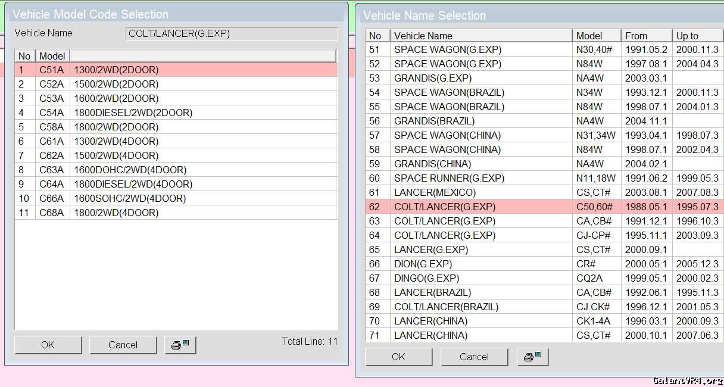The image size is (724, 387).
Task: Select GRANDIS(G.EXP) row number 53
Action: [x=433, y=78]
